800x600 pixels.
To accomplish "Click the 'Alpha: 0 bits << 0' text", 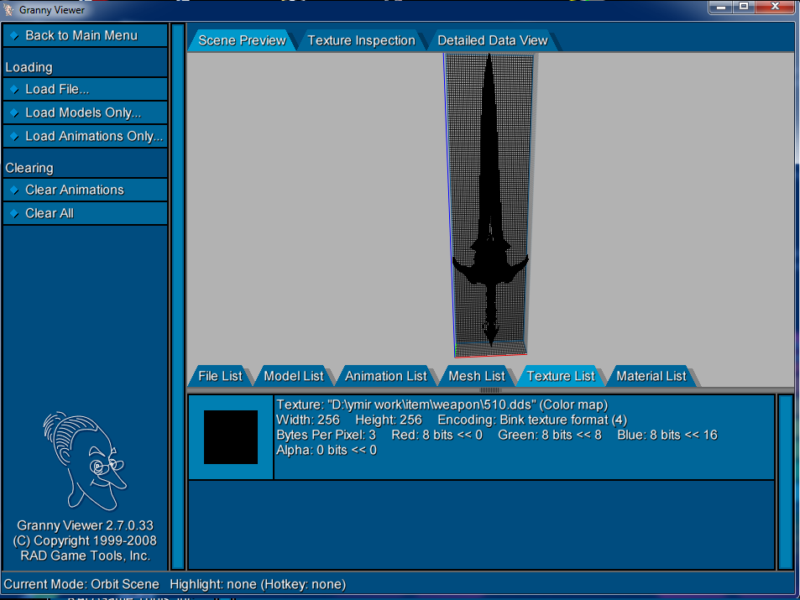I will 327,450.
